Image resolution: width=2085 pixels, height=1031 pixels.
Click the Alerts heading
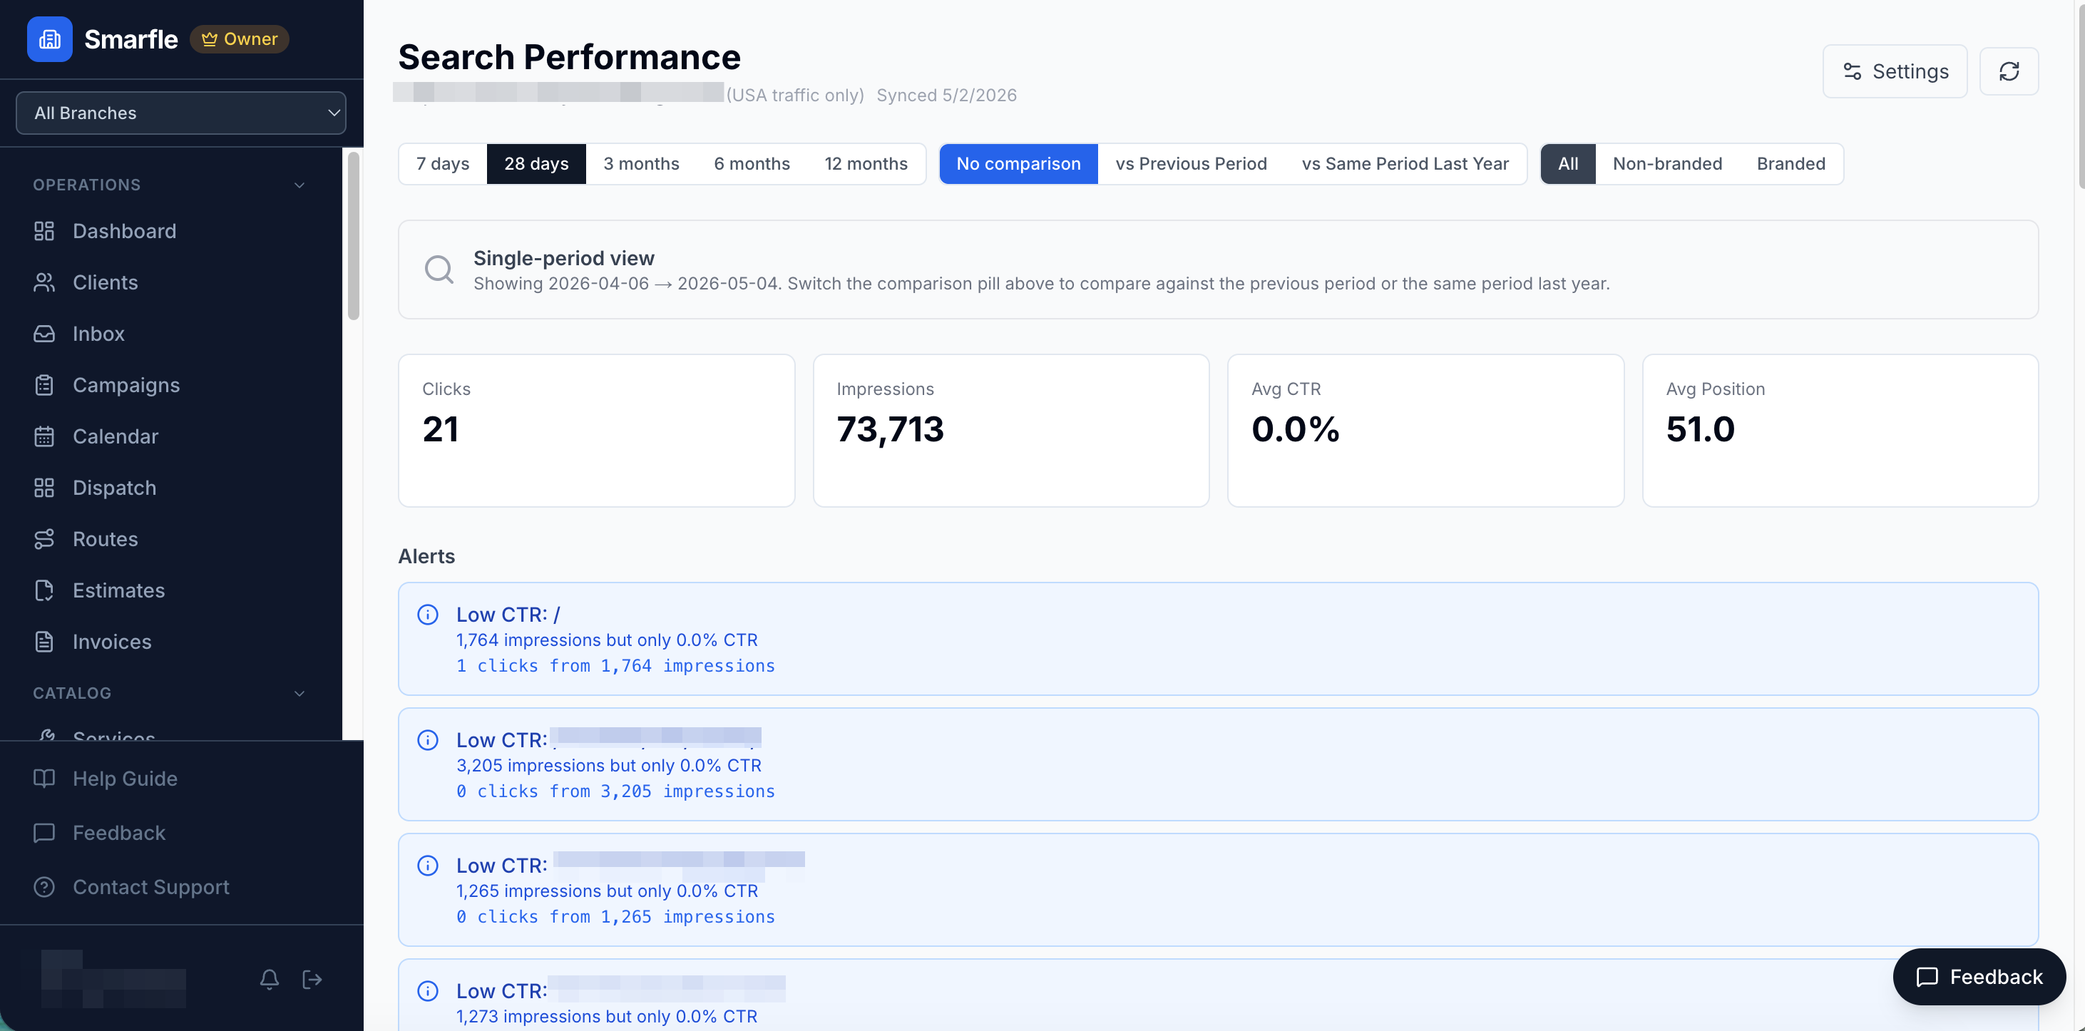(x=426, y=556)
